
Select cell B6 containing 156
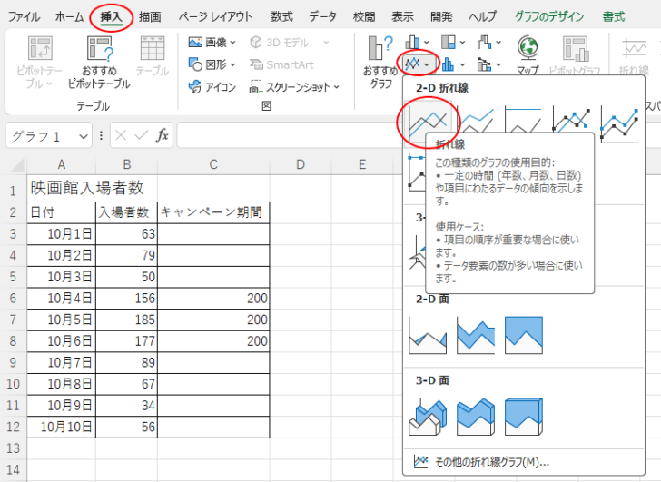[126, 298]
